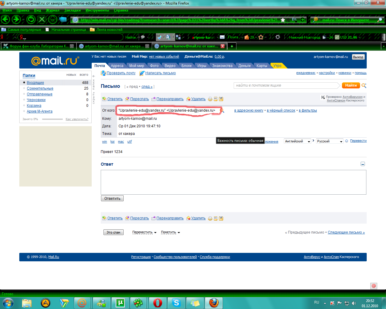Screen dimensions: 386x309
Task: Stop page loading with the X icon
Action: [42, 20]
